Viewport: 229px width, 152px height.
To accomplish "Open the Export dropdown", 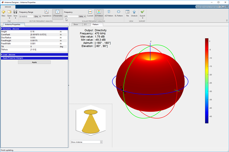I will pyautogui.click(x=142, y=14).
